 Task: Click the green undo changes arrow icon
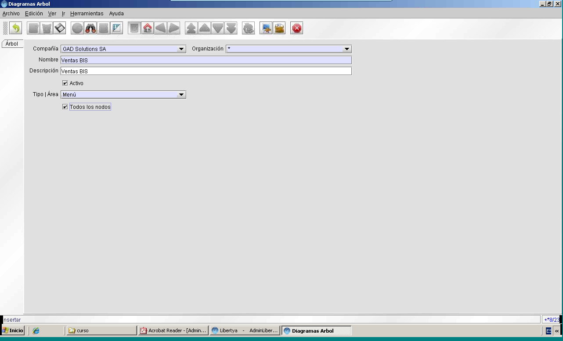[16, 29]
